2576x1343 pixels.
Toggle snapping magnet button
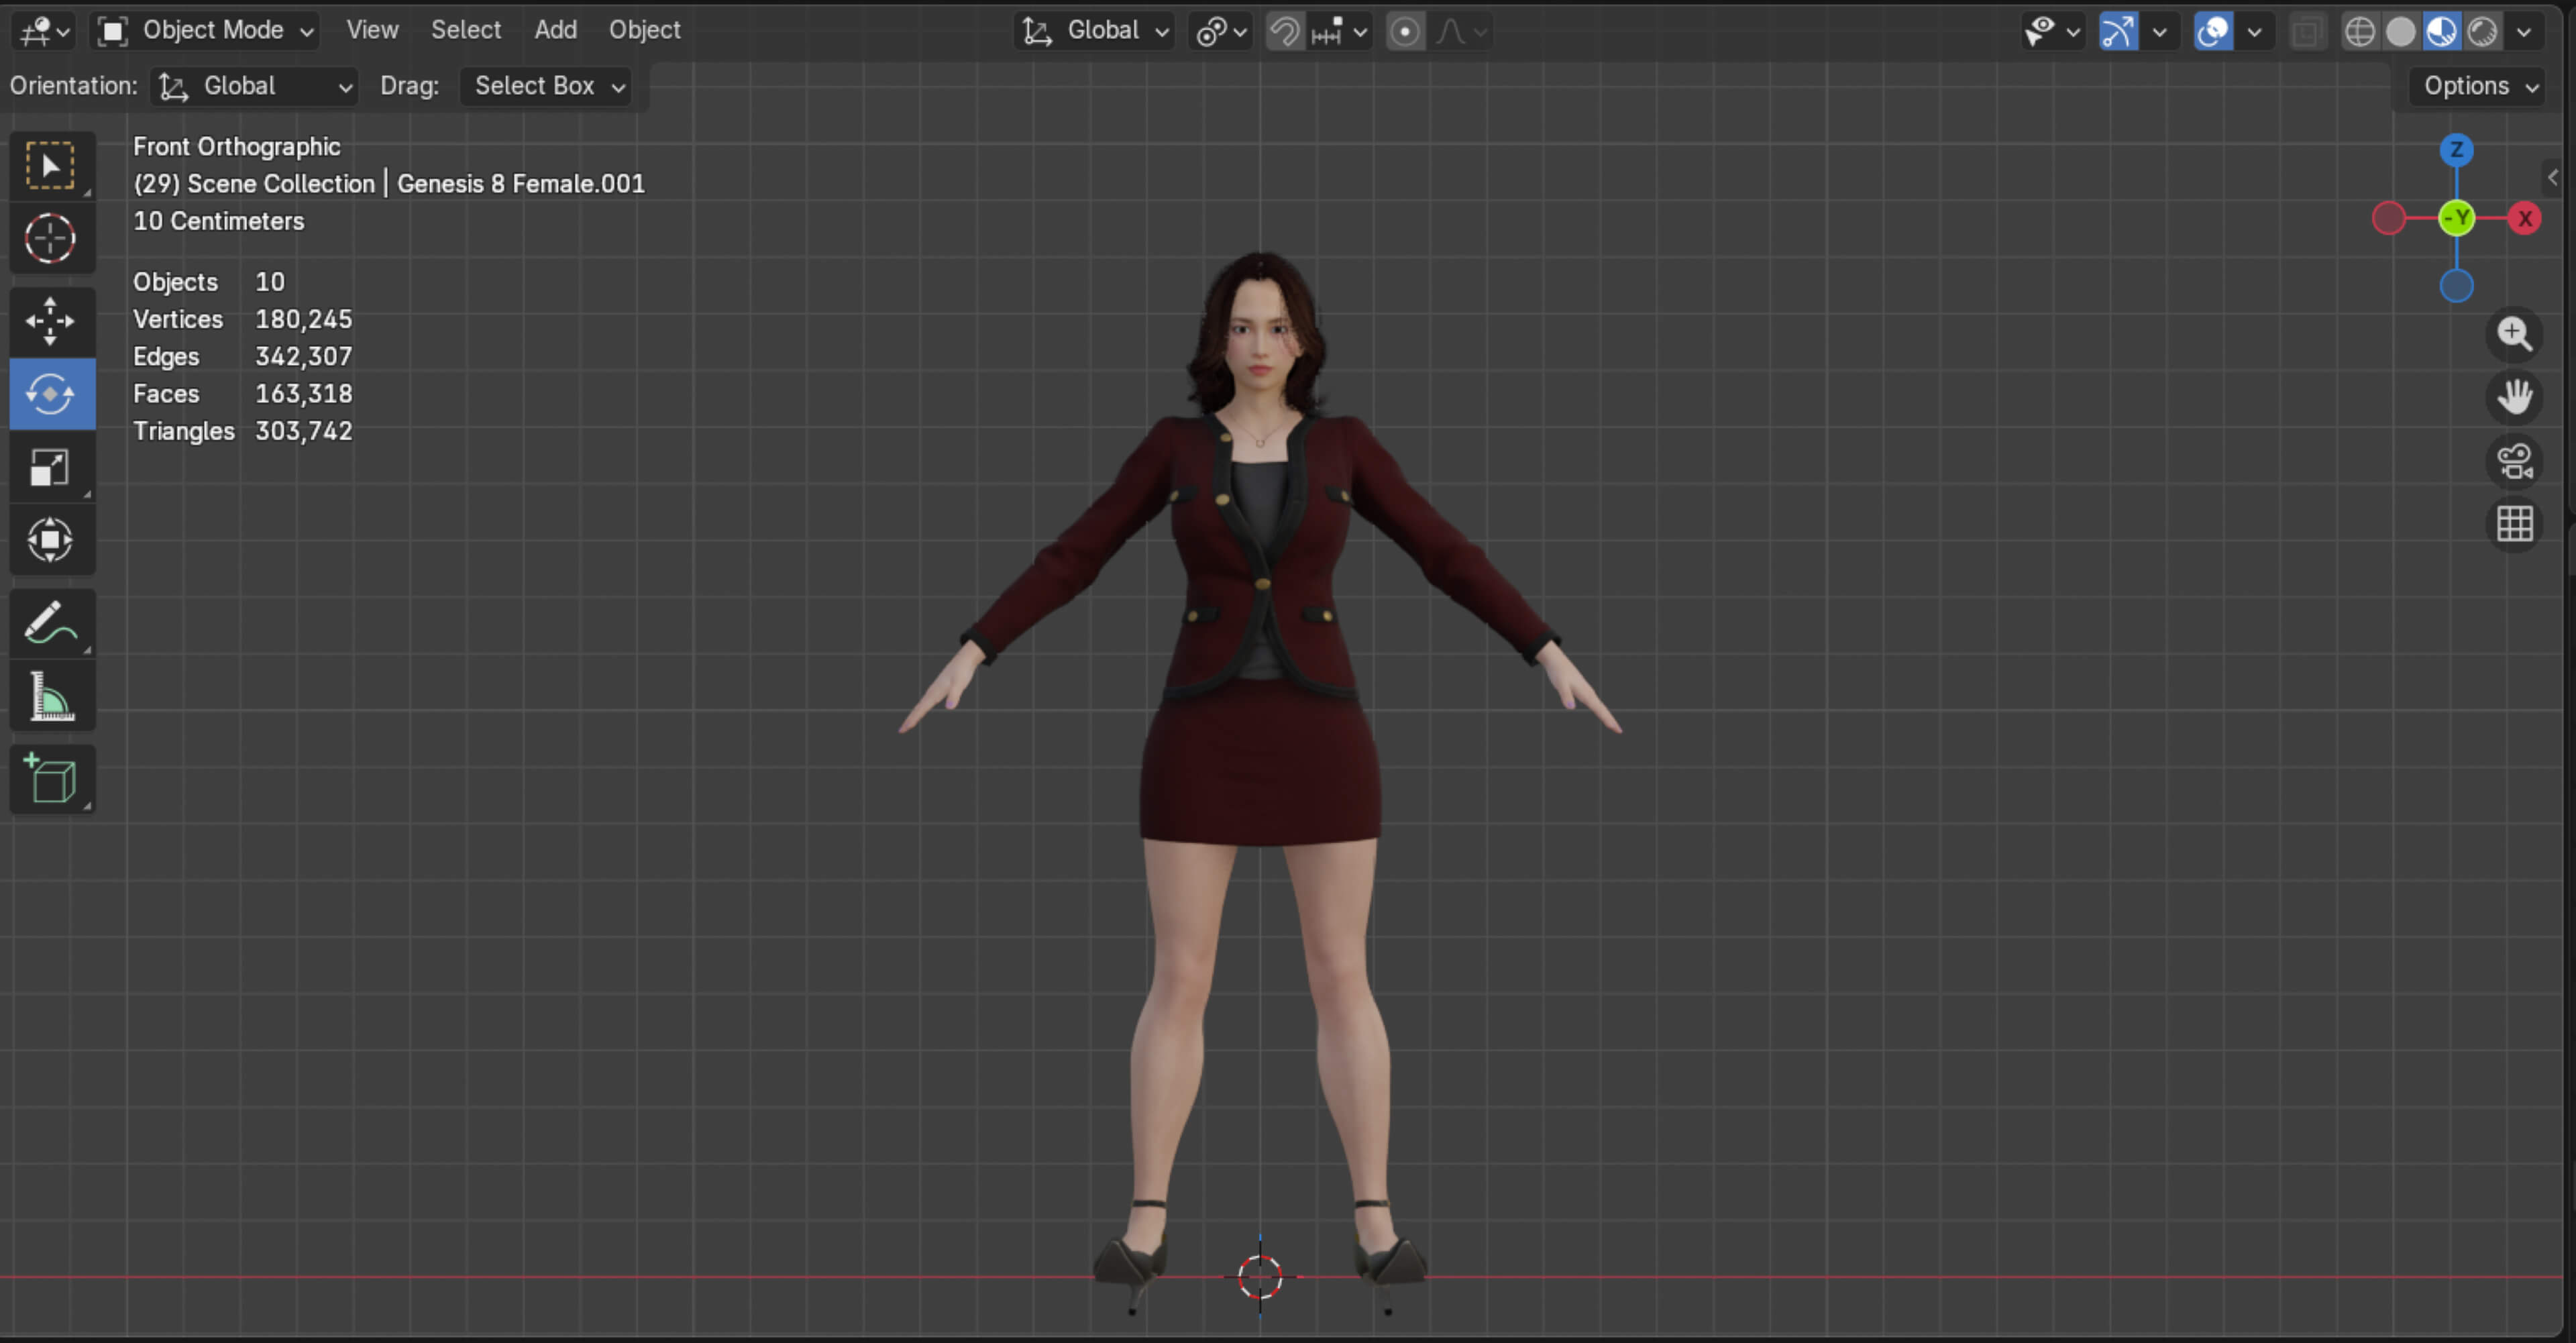(1284, 31)
